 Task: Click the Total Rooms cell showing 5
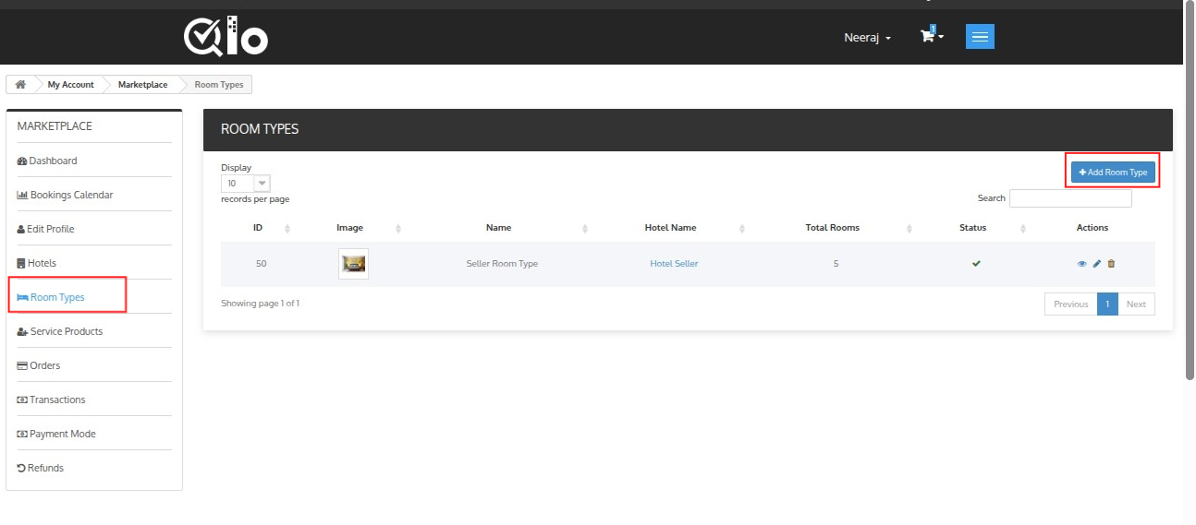(x=836, y=264)
